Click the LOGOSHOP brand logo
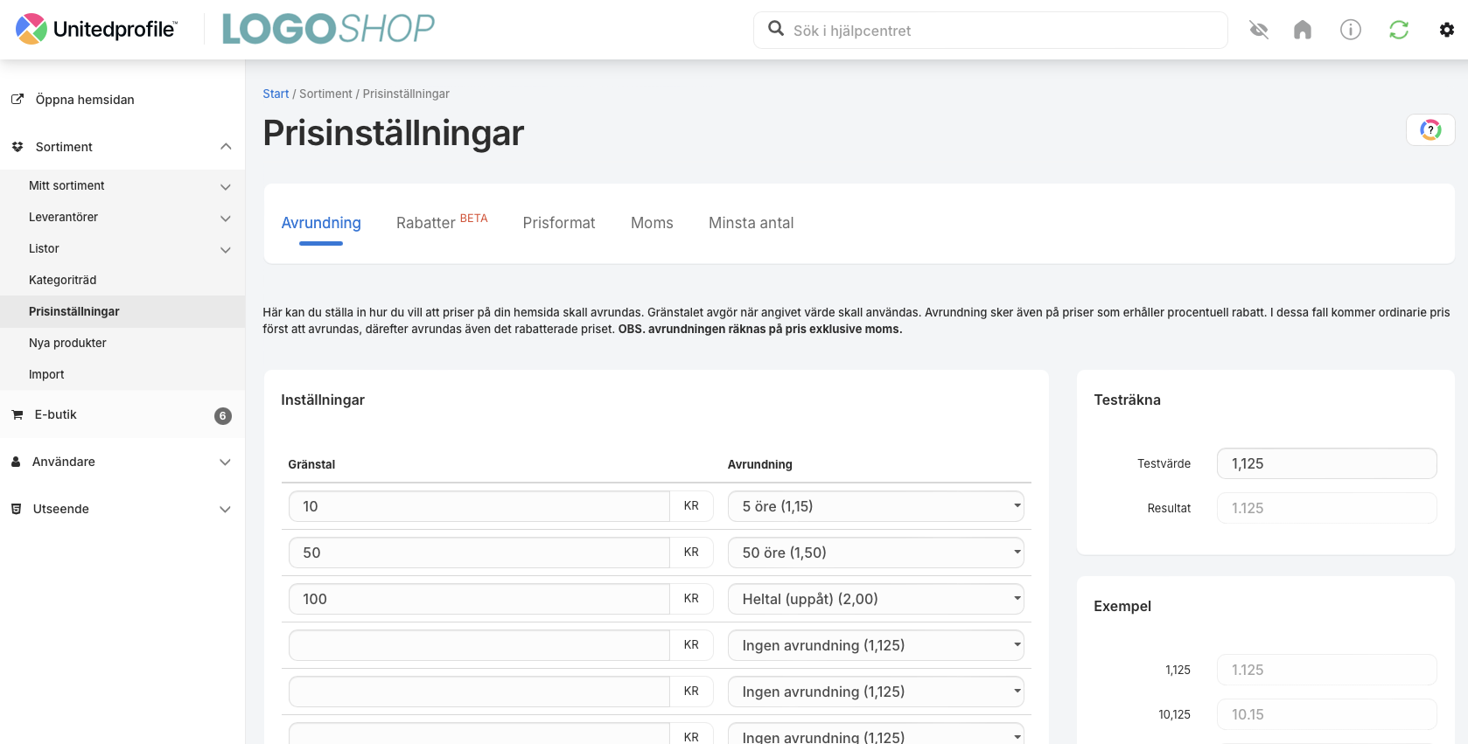The width and height of the screenshot is (1468, 744). [x=328, y=29]
